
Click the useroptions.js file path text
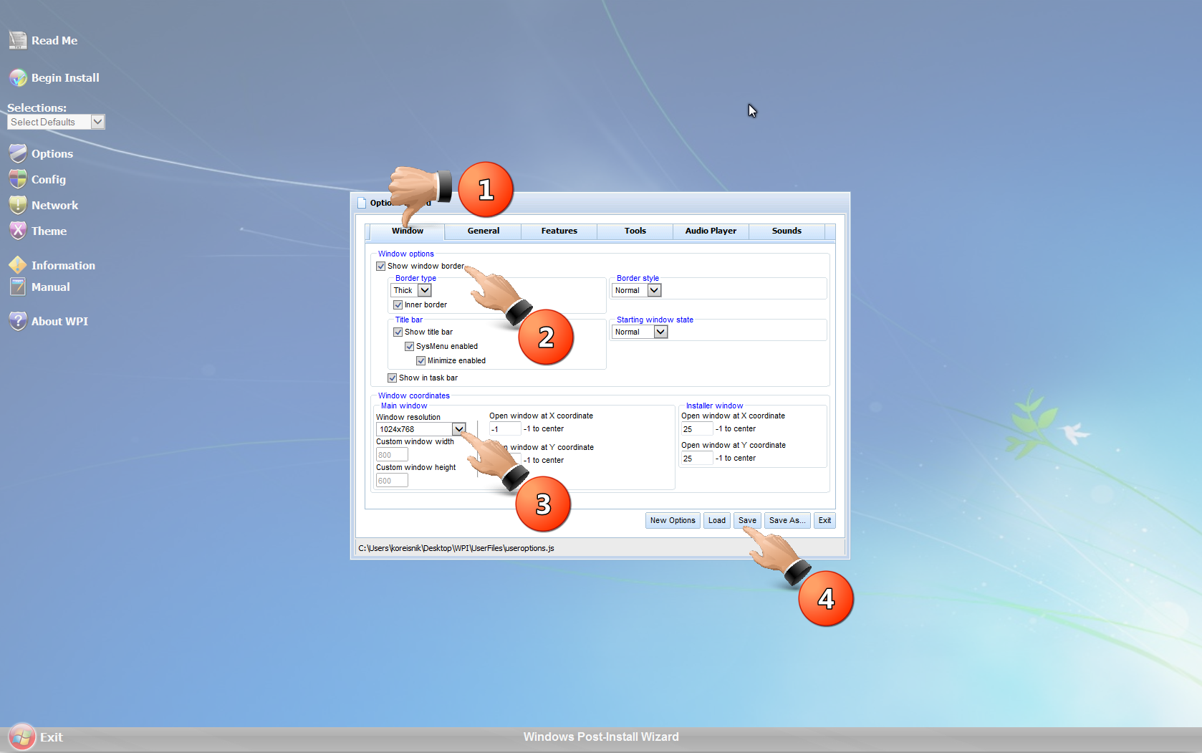(456, 549)
